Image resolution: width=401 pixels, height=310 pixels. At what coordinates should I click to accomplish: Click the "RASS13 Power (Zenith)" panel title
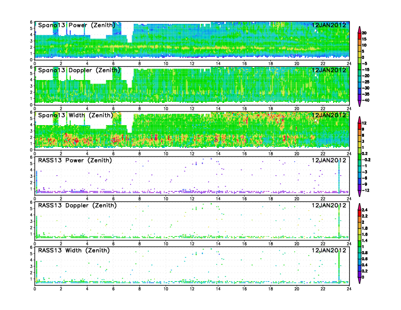pos(75,161)
